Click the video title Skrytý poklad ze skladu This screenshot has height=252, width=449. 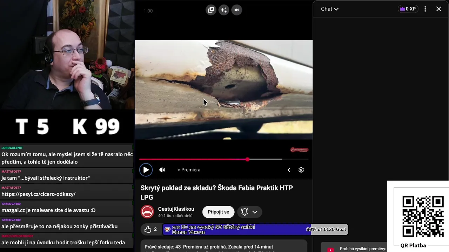pyautogui.click(x=216, y=192)
